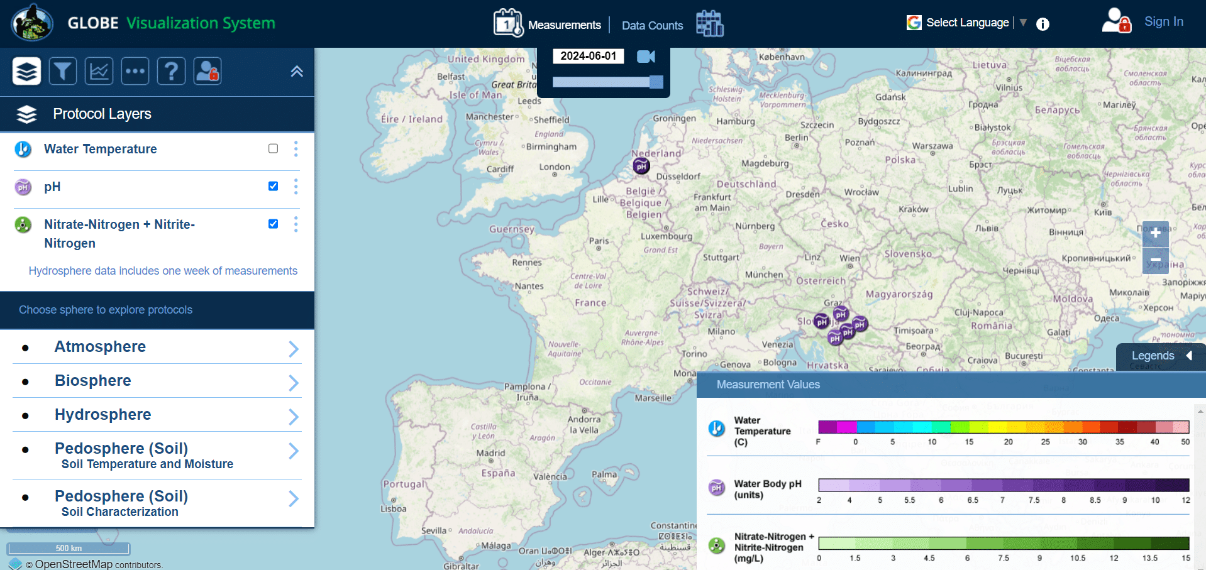This screenshot has height=570, width=1206.
Task: Open the Layers panel icon
Action: [26, 71]
